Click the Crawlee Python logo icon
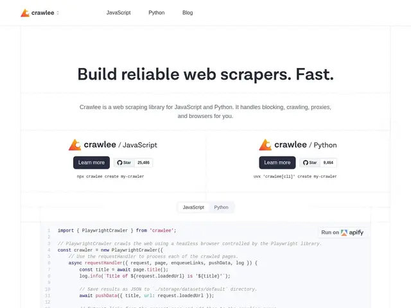Image resolution: width=411 pixels, height=308 pixels. (x=265, y=145)
